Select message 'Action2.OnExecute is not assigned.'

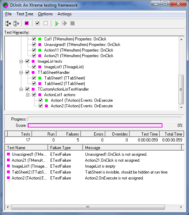coord(114,178)
